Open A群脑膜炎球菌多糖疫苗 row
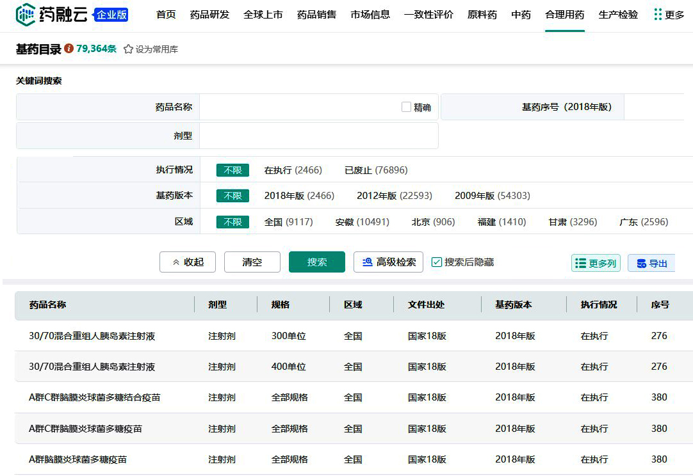The height and width of the screenshot is (476, 693). coord(78,459)
